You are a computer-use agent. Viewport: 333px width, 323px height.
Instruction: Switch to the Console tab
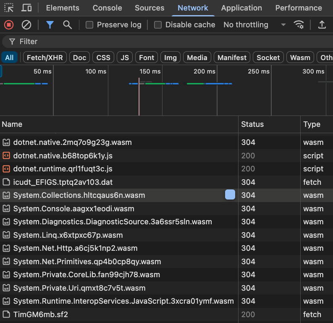coord(107,8)
